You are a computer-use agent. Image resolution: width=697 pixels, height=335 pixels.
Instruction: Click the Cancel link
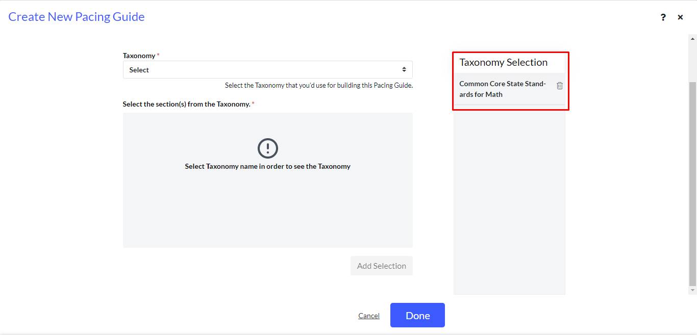[x=368, y=316]
